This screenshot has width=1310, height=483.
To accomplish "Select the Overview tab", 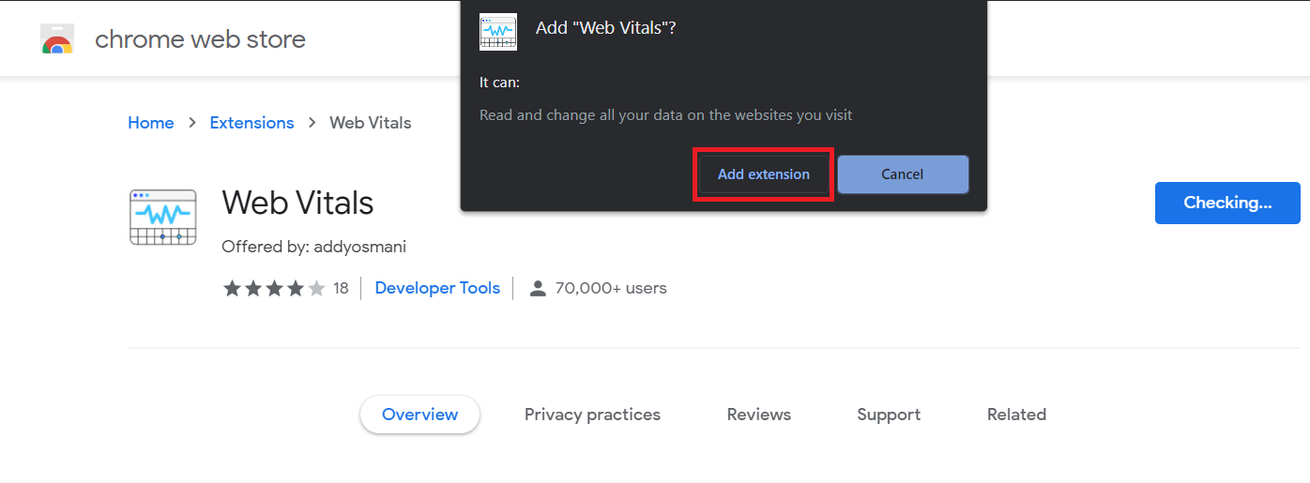I will 420,415.
